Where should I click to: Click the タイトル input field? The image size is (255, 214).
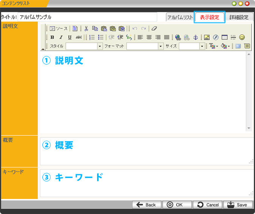[87, 17]
